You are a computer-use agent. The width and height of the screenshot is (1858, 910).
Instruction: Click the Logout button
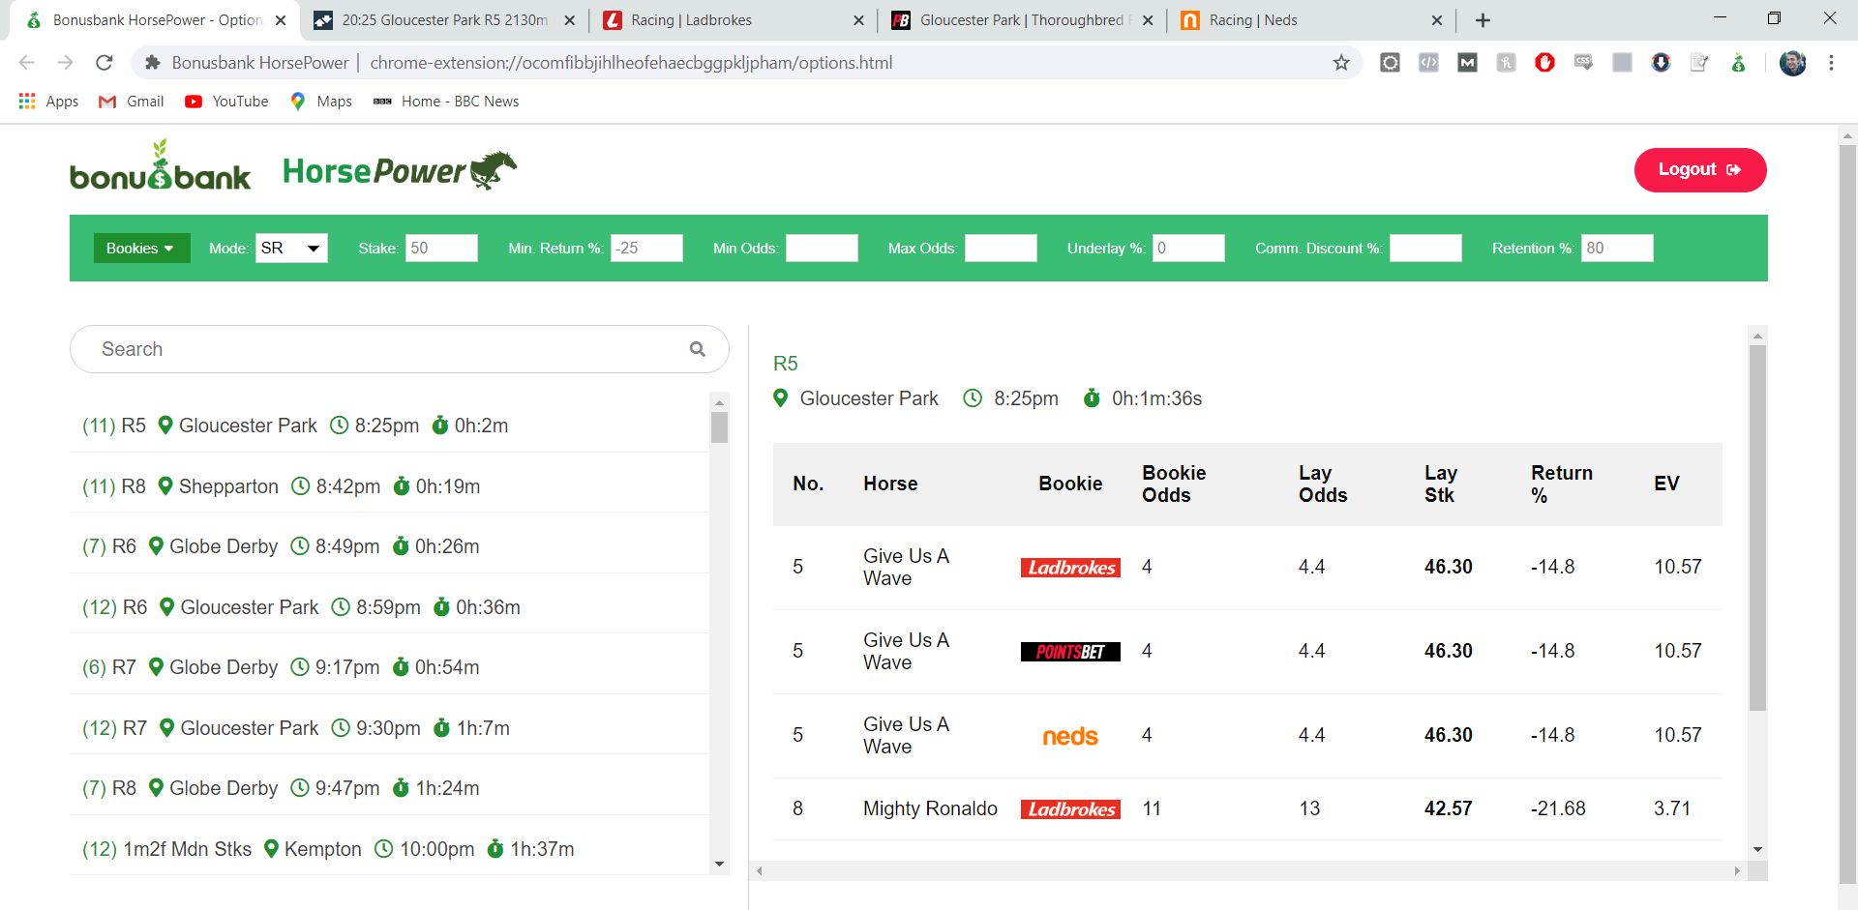tap(1699, 169)
